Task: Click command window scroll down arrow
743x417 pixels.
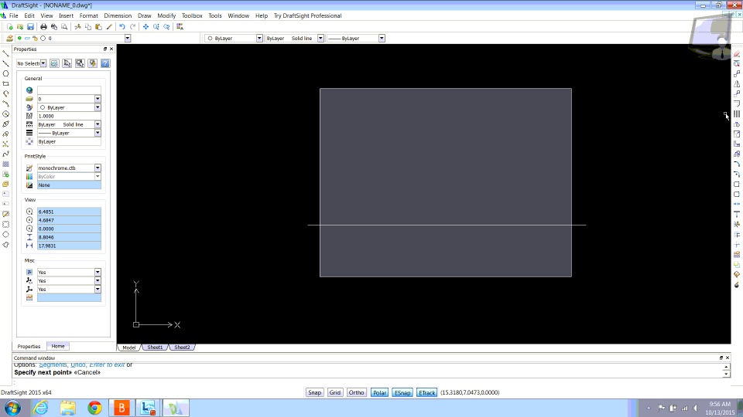Action: click(726, 374)
